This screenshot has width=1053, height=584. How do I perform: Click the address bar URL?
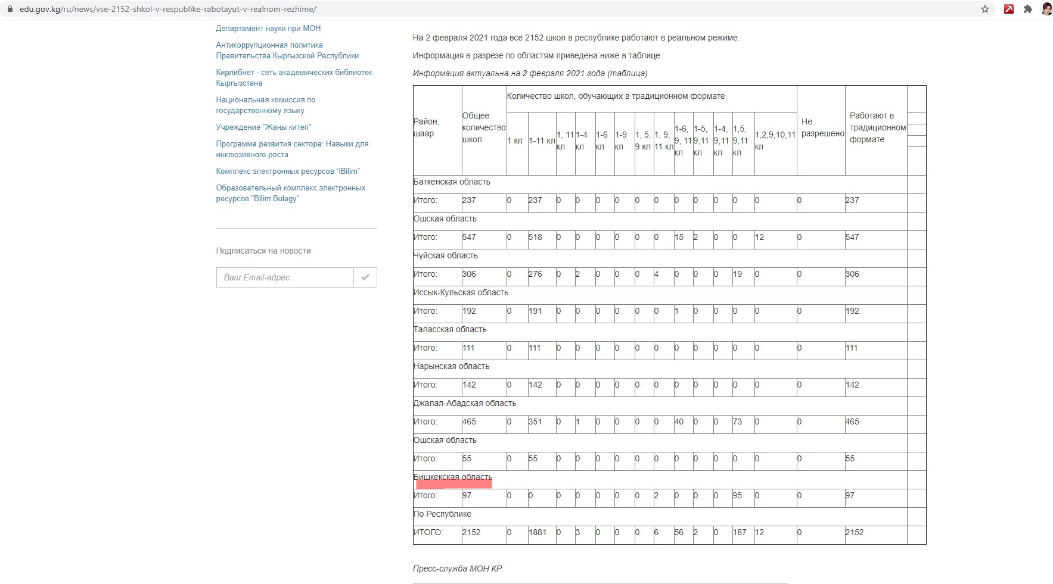167,10
